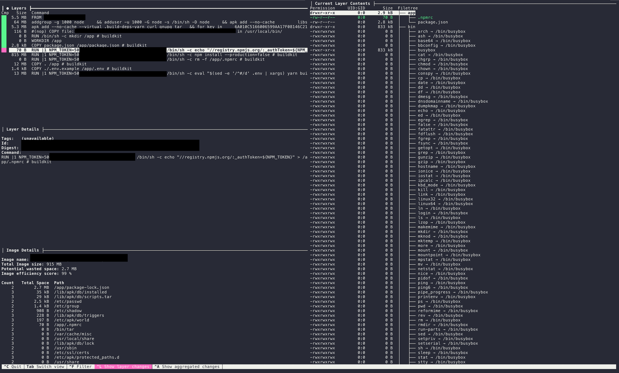619x373 pixels.
Task: Open the ^F Filter option
Action: [x=81, y=367]
